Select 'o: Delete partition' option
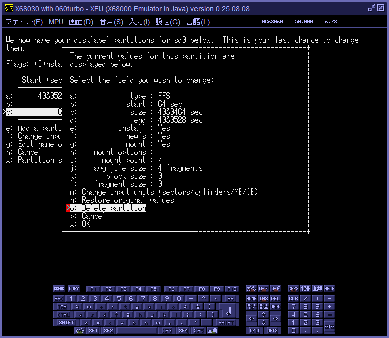This screenshot has height=338, width=389. click(x=108, y=208)
